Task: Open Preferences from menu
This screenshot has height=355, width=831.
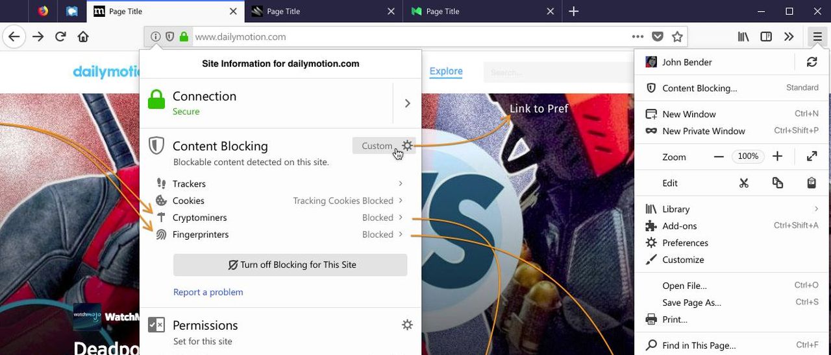Action: [x=732, y=243]
